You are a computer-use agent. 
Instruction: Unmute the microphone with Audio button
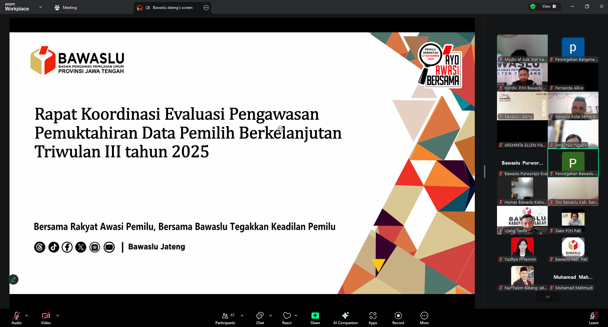[16, 318]
